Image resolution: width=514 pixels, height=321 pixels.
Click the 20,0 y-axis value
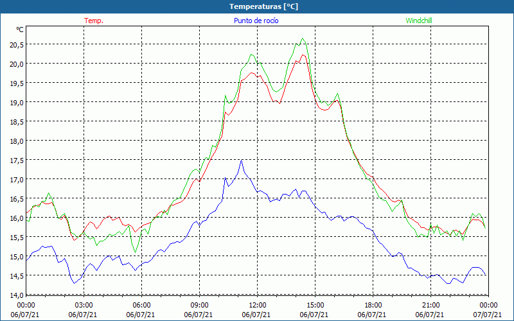coord(17,64)
